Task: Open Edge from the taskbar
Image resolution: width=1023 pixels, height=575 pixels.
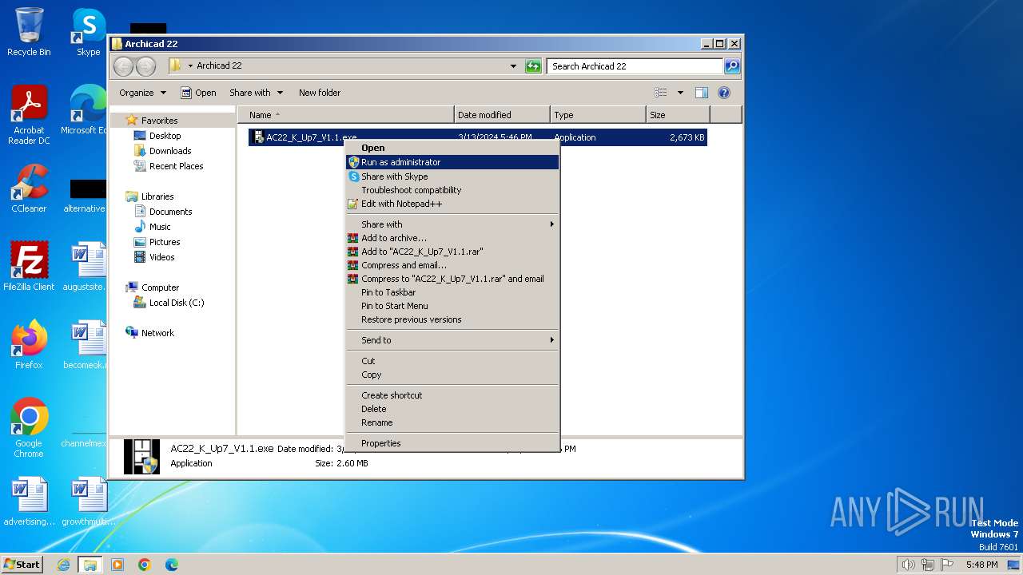Action: 171,565
